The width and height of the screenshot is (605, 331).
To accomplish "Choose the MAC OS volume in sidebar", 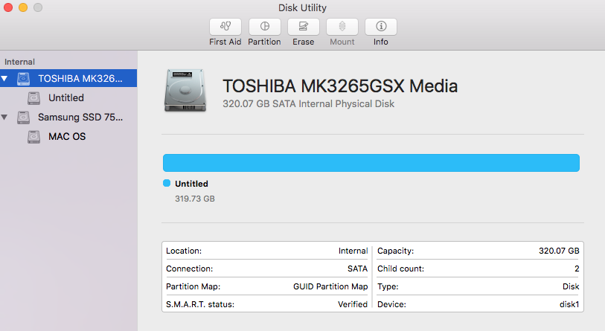I will (x=67, y=137).
